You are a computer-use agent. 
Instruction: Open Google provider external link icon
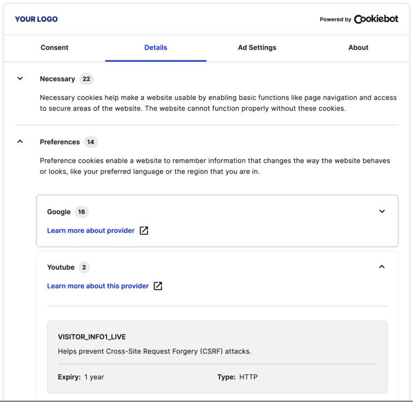[144, 231]
